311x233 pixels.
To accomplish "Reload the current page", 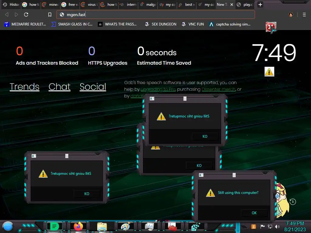I will 26,15.
